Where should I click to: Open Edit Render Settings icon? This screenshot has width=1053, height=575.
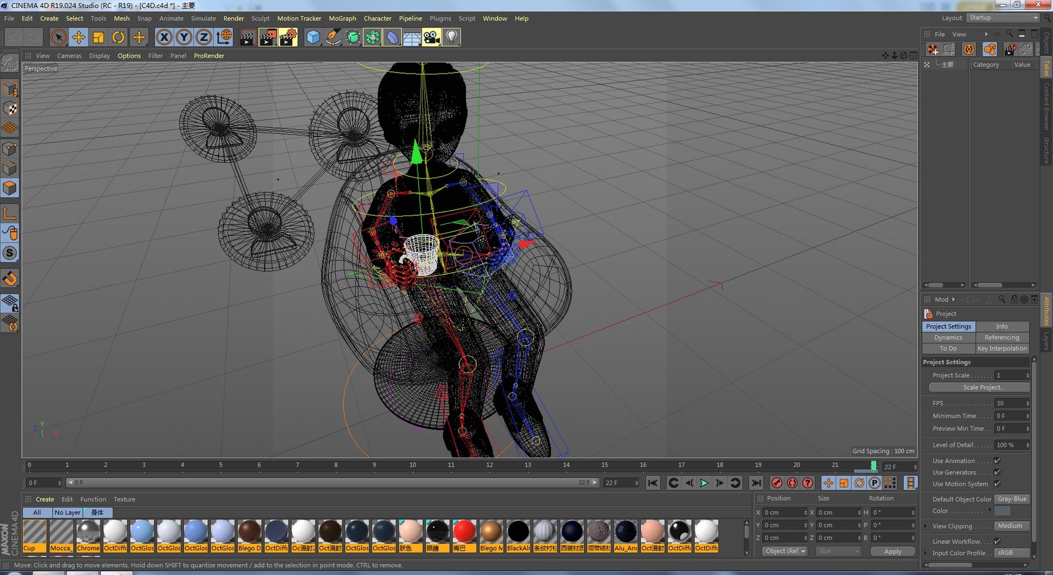[288, 37]
